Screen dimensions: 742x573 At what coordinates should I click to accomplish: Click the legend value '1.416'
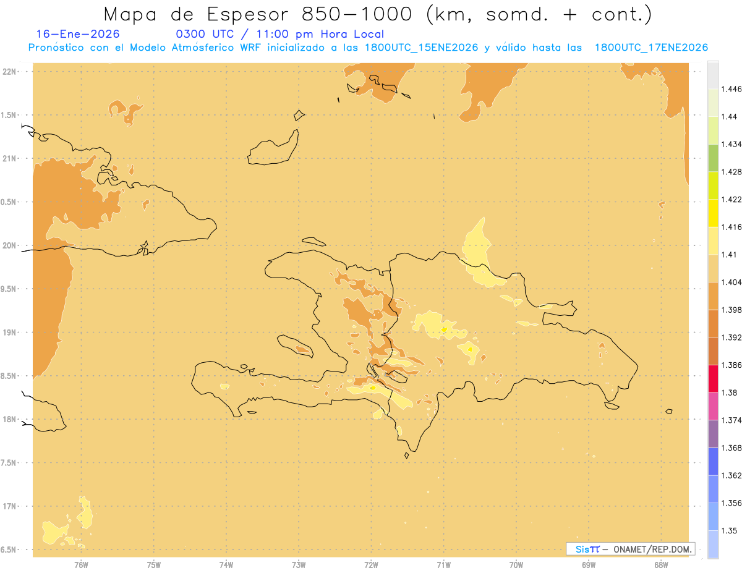tap(731, 227)
